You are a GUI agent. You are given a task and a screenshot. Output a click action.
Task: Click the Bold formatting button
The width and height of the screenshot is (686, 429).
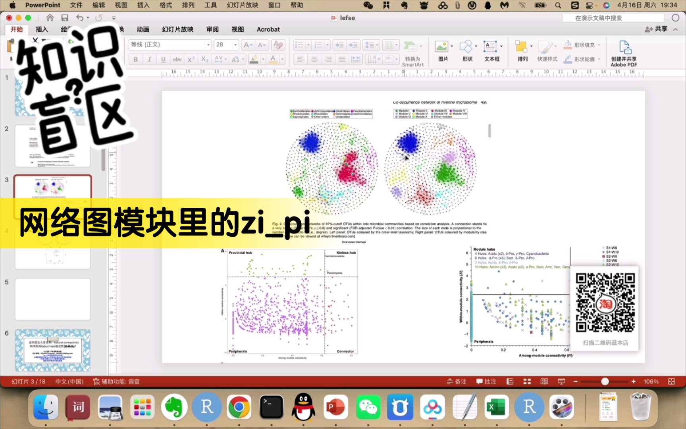tap(136, 60)
